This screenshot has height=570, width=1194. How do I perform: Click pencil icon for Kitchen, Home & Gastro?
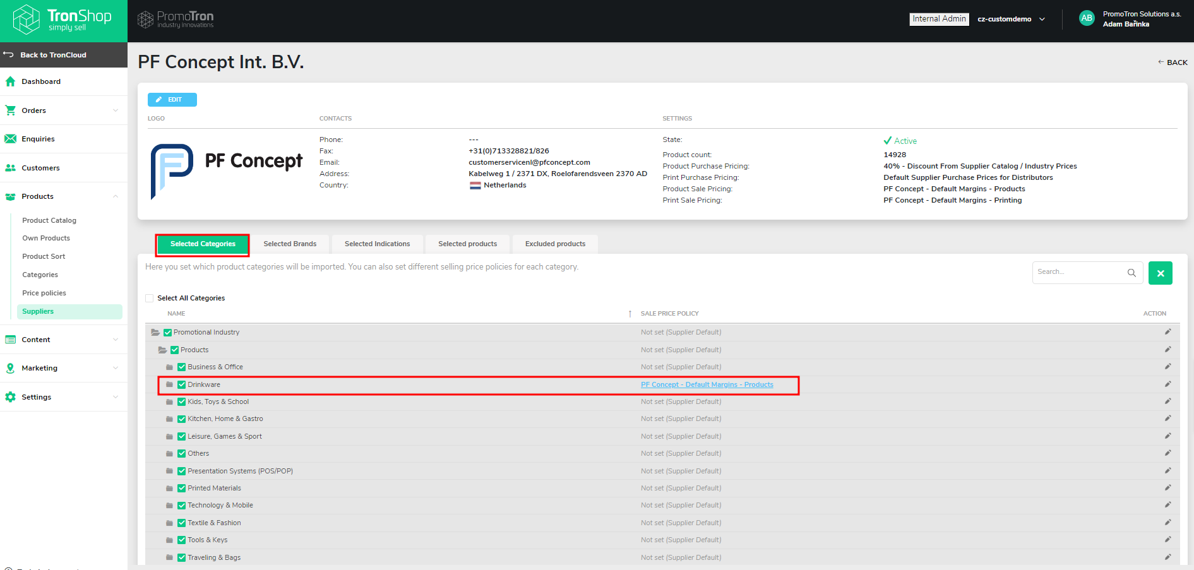(x=1167, y=419)
